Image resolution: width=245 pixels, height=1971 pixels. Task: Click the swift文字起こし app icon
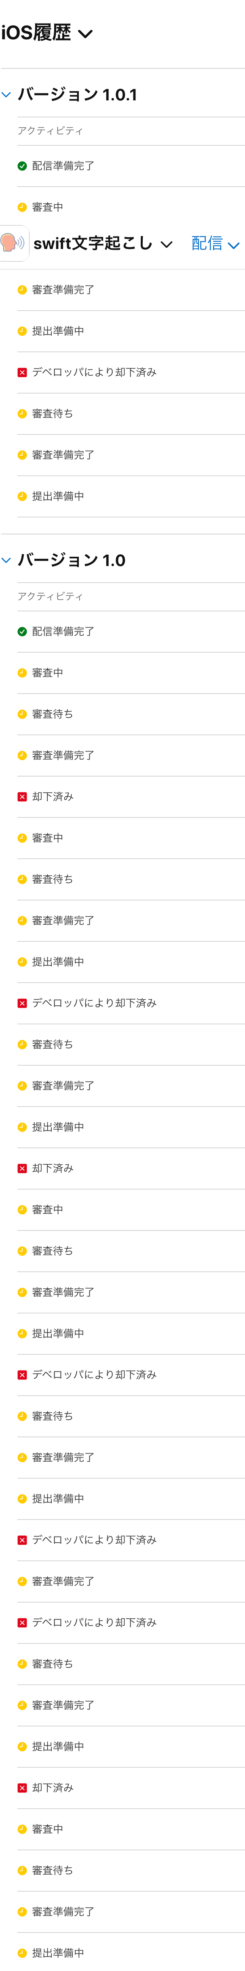pyautogui.click(x=13, y=243)
